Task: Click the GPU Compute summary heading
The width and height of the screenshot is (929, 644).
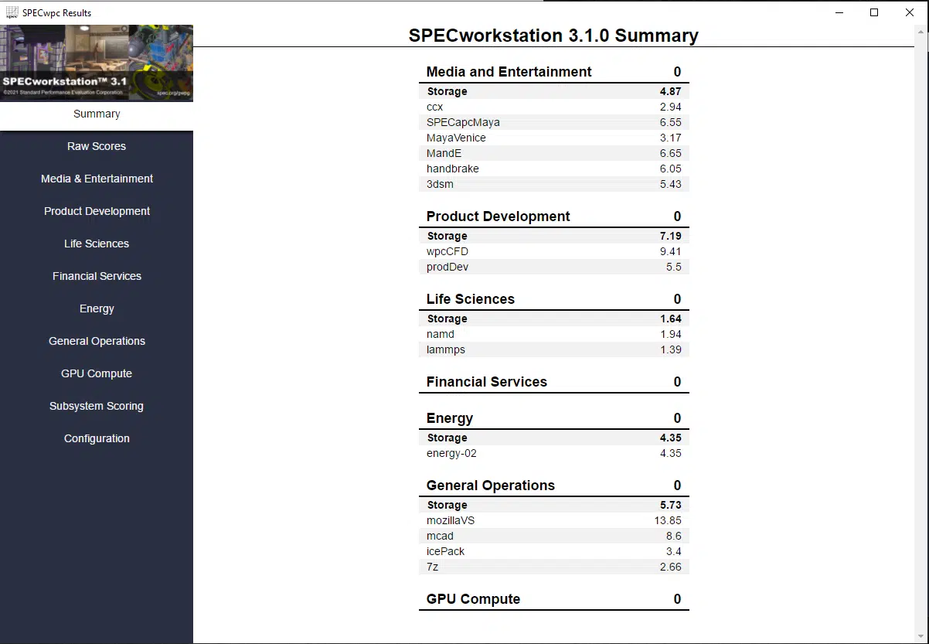Action: point(473,599)
